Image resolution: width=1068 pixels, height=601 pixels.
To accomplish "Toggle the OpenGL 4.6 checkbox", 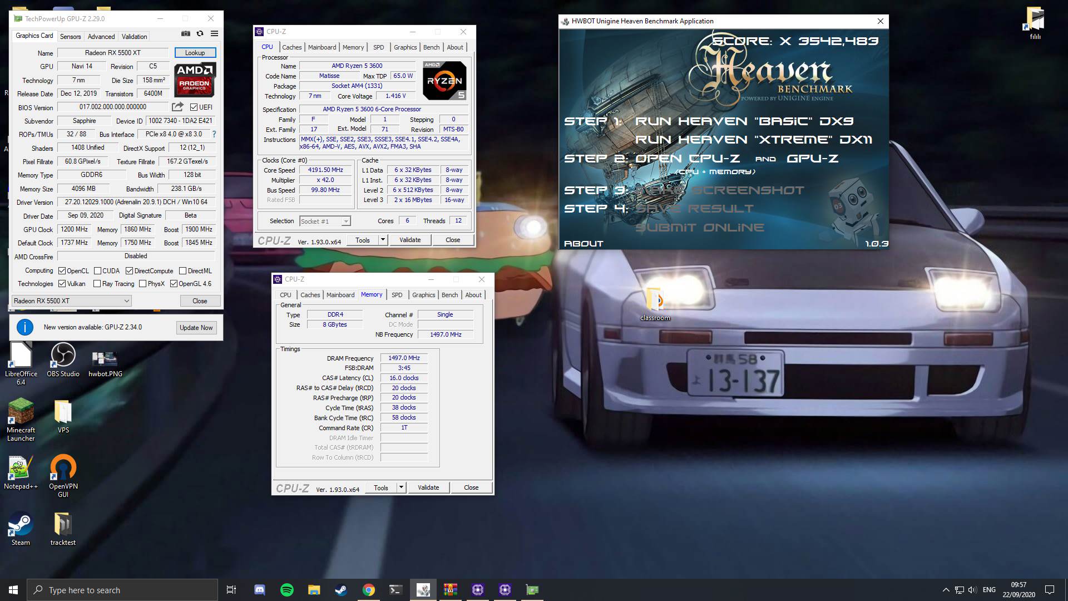I will point(174,284).
